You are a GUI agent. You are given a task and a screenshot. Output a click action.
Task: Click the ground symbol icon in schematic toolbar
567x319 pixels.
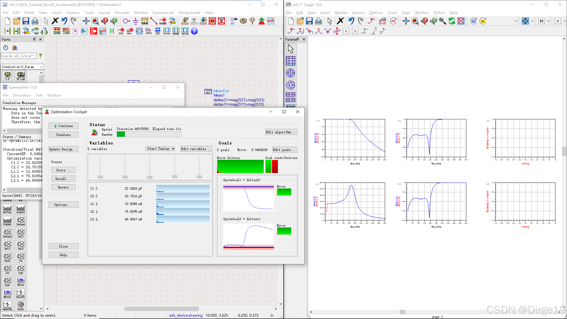pyautogui.click(x=136, y=21)
